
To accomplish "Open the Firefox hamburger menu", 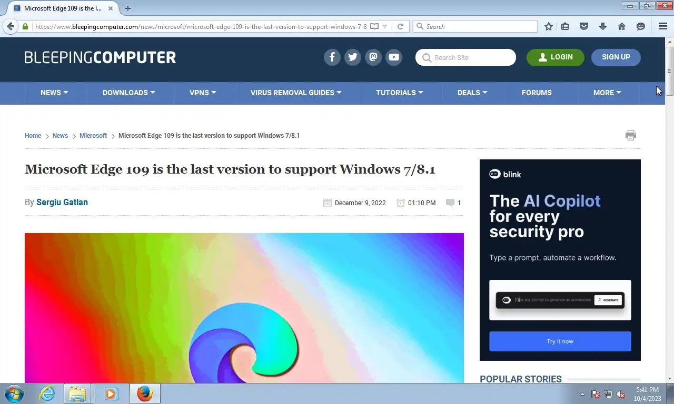I will (663, 26).
